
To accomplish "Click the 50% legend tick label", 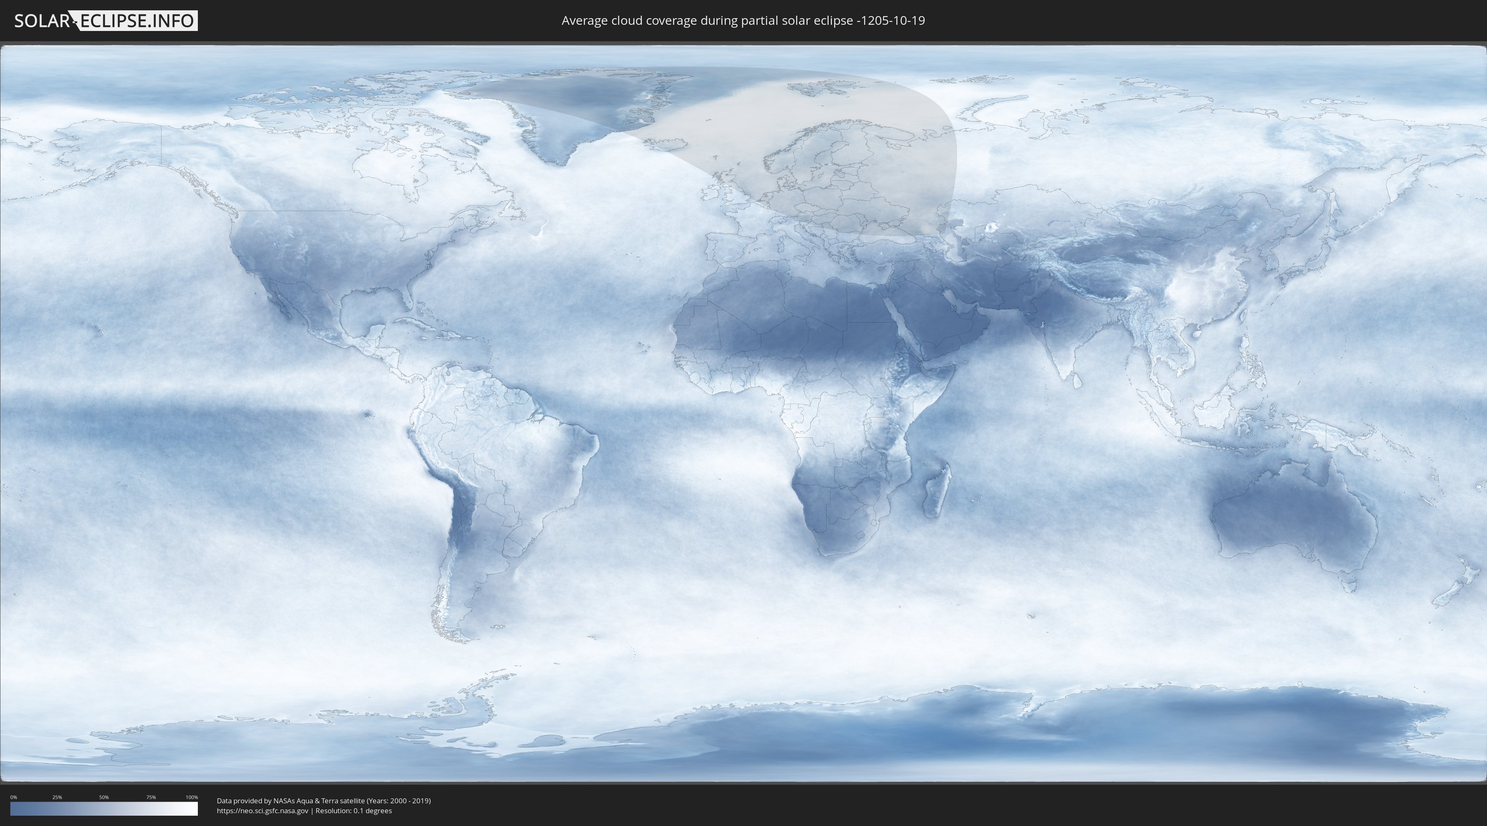I will pos(104,797).
